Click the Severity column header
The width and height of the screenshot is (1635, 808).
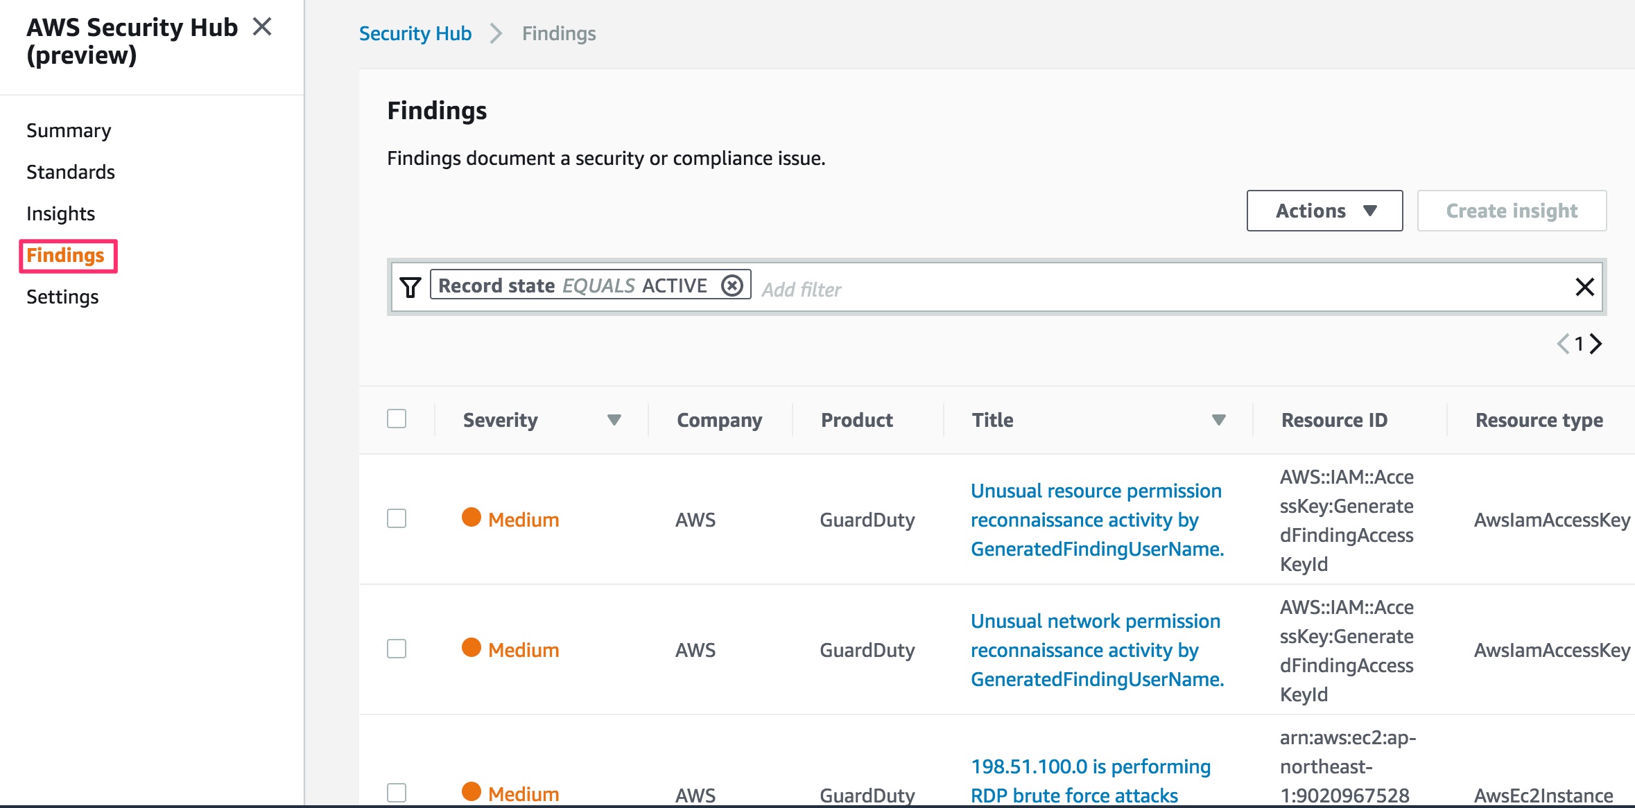click(500, 420)
